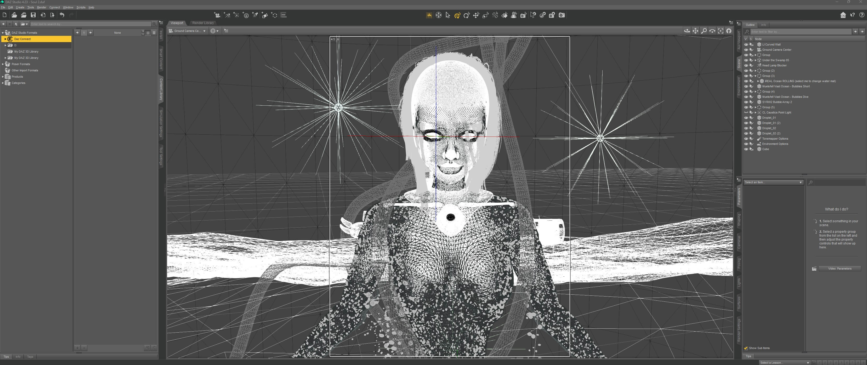Select the Translate move tool
The width and height of the screenshot is (867, 365).
(x=476, y=15)
